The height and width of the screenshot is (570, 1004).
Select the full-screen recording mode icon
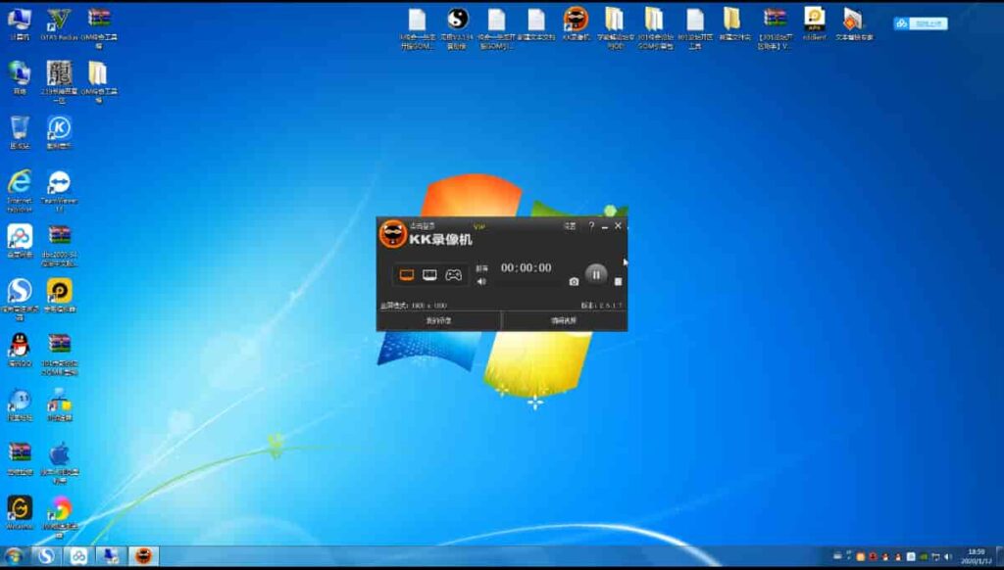pos(405,275)
